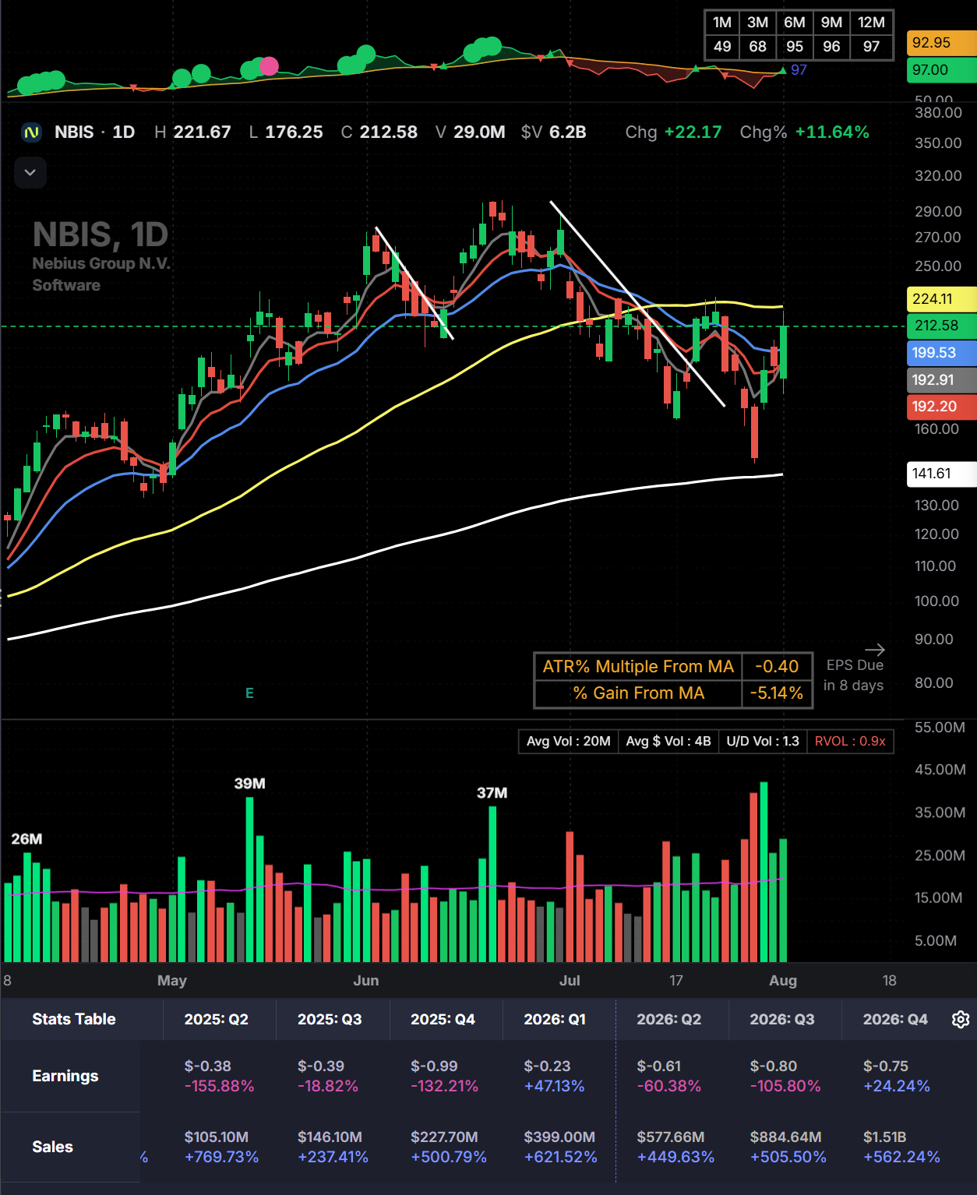Image resolution: width=977 pixels, height=1195 pixels.
Task: Click the green 212.58 current price label
Action: click(x=941, y=326)
